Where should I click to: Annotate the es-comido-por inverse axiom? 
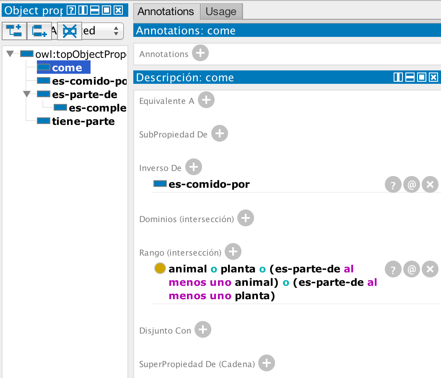tap(412, 184)
